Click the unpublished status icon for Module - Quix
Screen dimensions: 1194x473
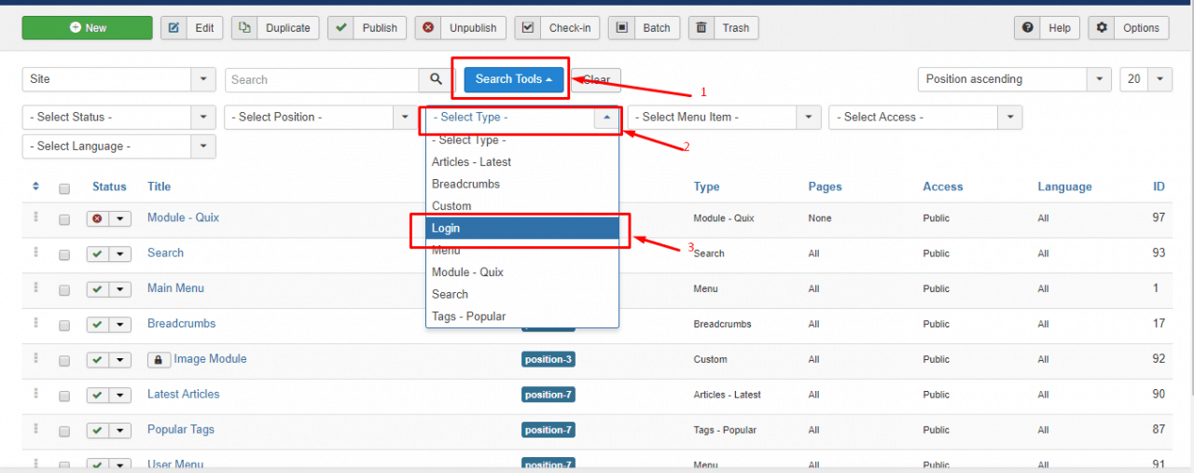pos(98,218)
